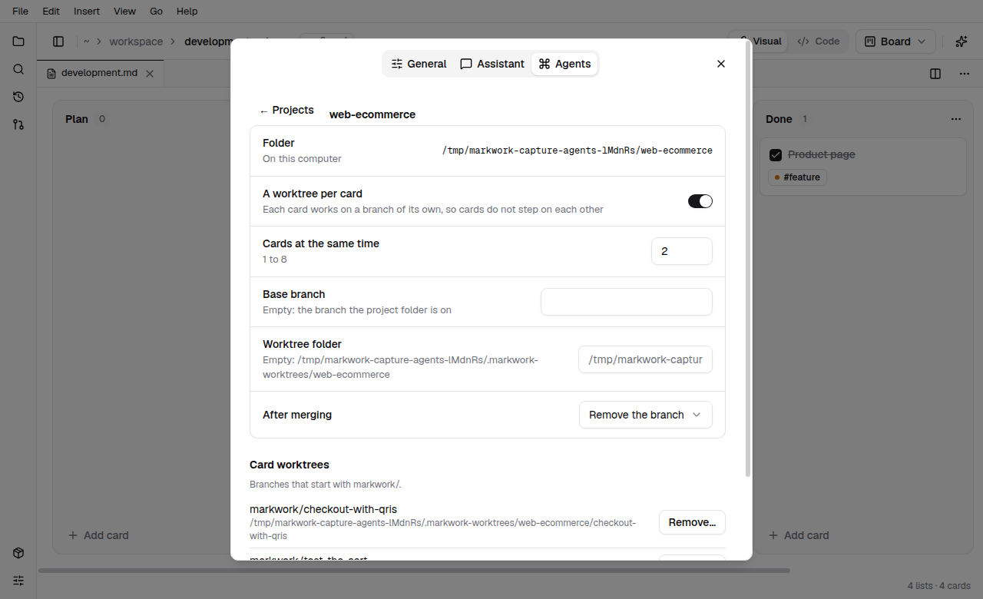Switch to the General settings tab
983x599 pixels.
[419, 64]
